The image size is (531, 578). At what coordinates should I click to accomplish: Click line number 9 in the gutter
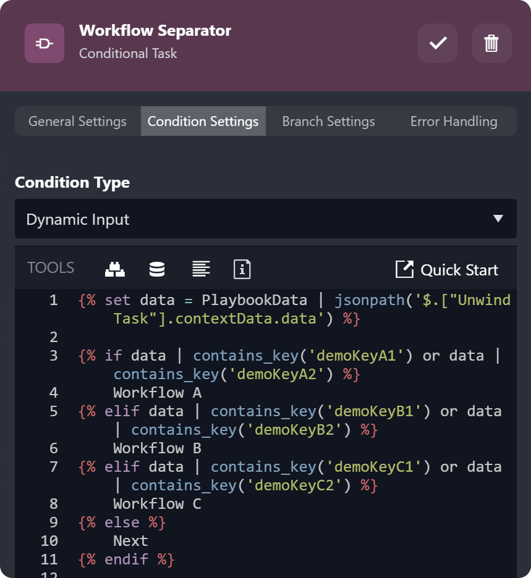coord(53,522)
